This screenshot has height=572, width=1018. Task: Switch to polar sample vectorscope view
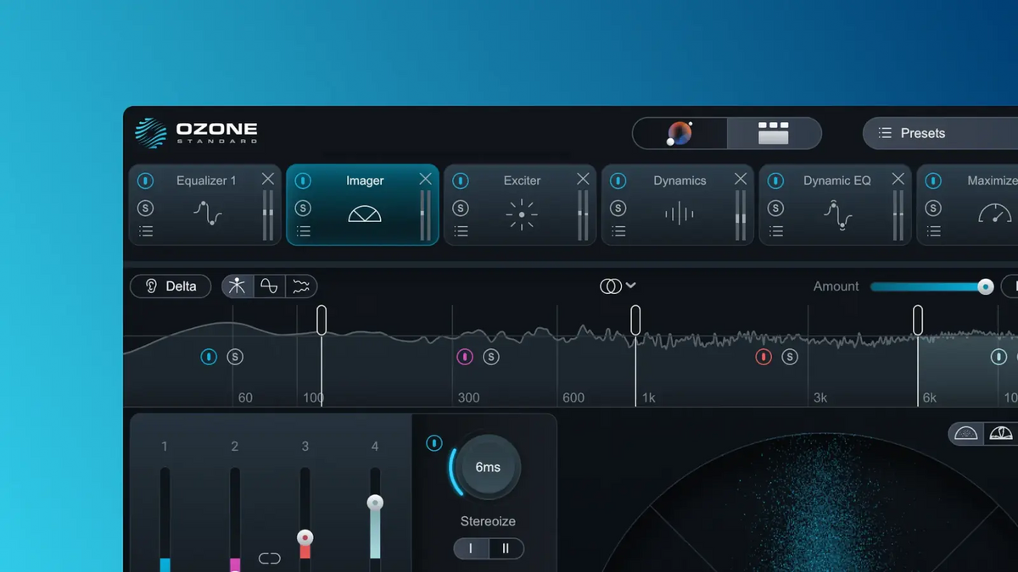[x=966, y=433]
